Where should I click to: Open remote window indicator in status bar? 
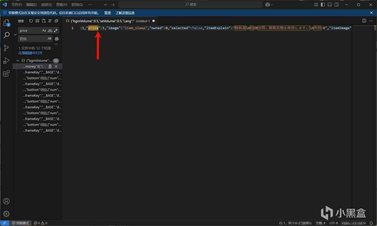[x=4, y=223]
